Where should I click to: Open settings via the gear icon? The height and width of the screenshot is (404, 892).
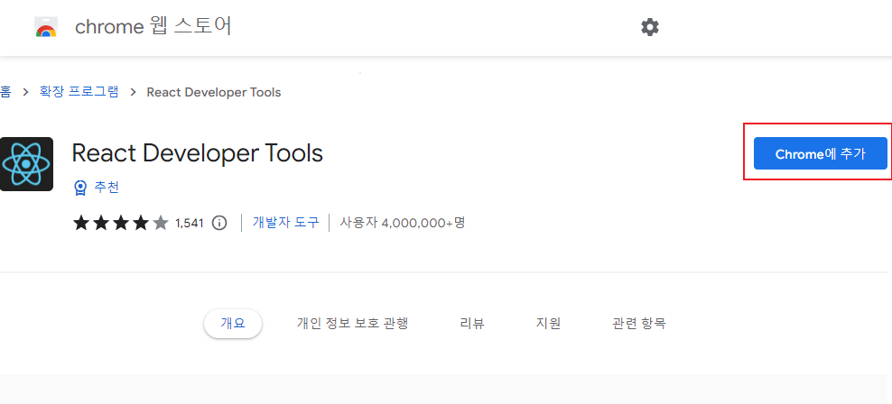click(650, 27)
